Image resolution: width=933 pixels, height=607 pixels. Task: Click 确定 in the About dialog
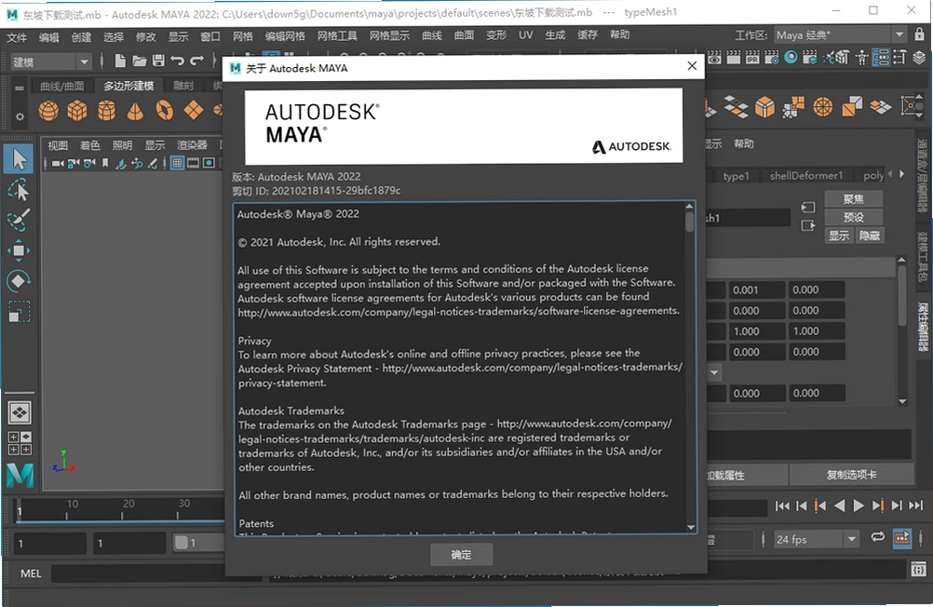click(x=461, y=555)
